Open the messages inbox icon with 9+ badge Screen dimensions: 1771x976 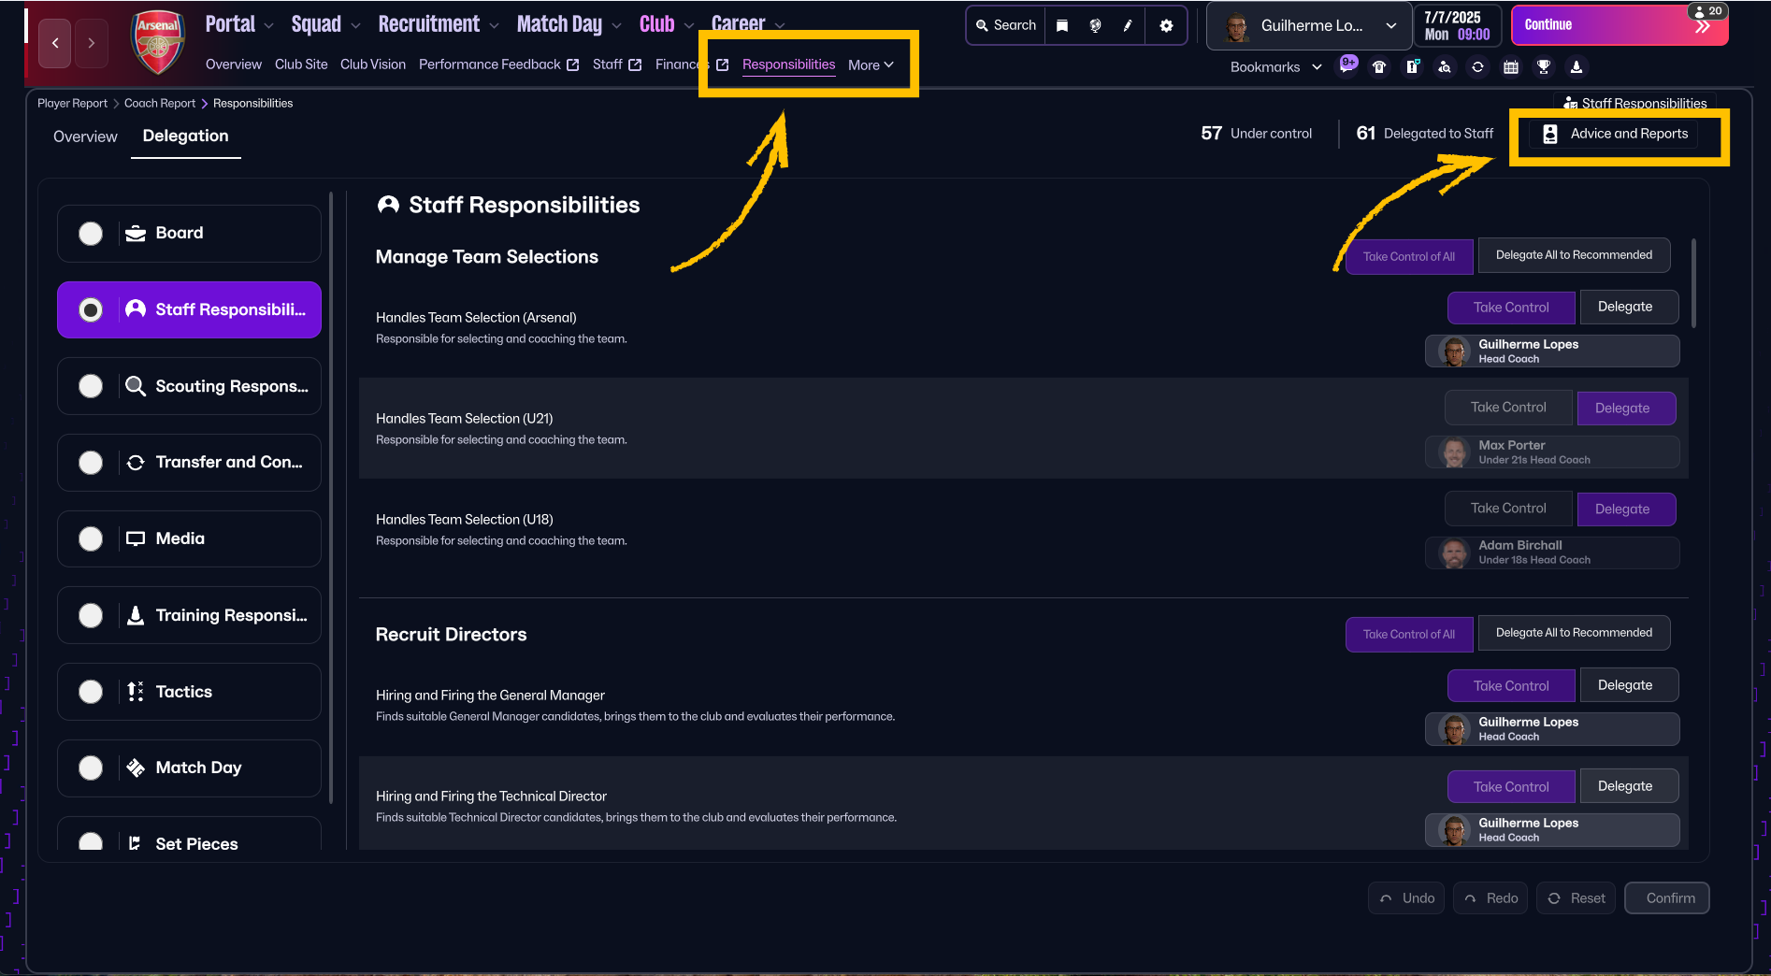pos(1347,65)
